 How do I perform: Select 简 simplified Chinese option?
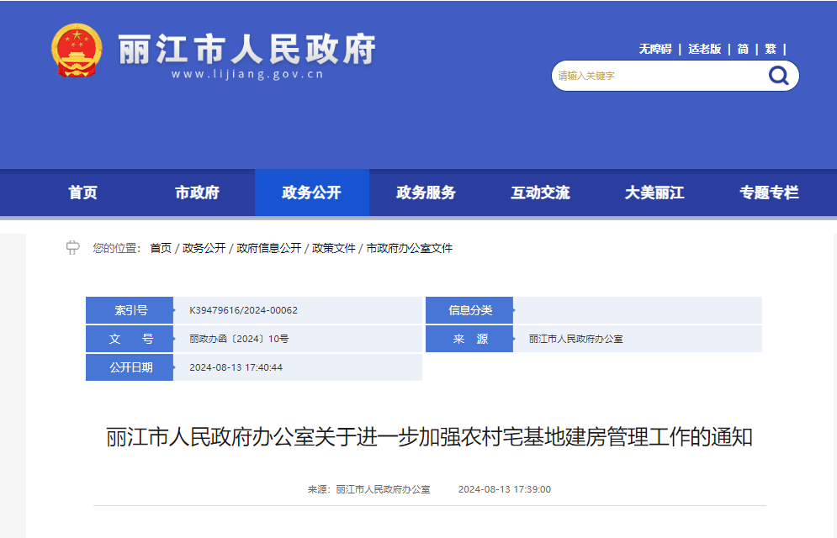click(743, 49)
